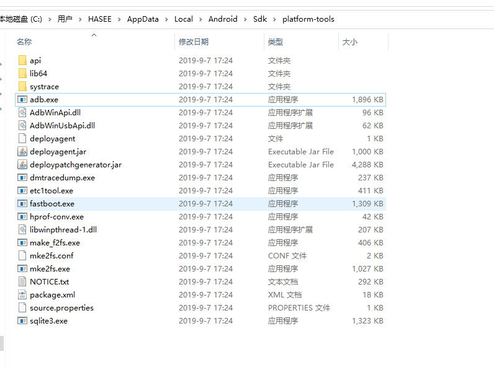The image size is (494, 370).
Task: Select the lib64 folder icon
Action: click(22, 73)
